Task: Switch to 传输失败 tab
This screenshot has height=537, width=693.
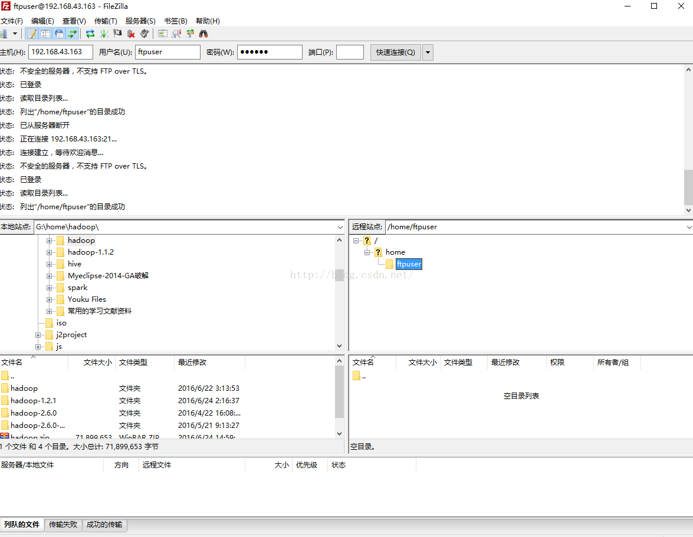Action: (x=63, y=525)
